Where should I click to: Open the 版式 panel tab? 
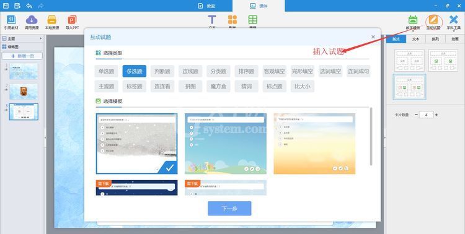coord(396,39)
